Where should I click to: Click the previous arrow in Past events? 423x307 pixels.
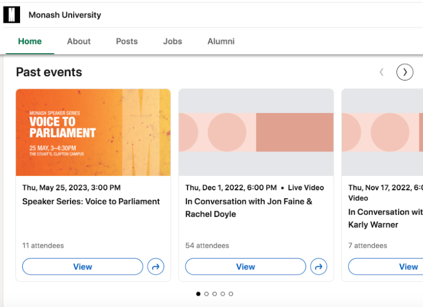[381, 72]
